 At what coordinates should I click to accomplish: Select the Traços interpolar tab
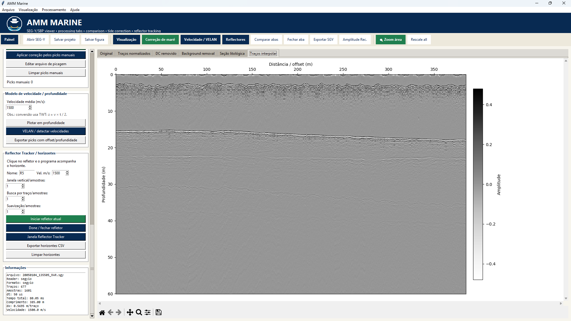[263, 53]
